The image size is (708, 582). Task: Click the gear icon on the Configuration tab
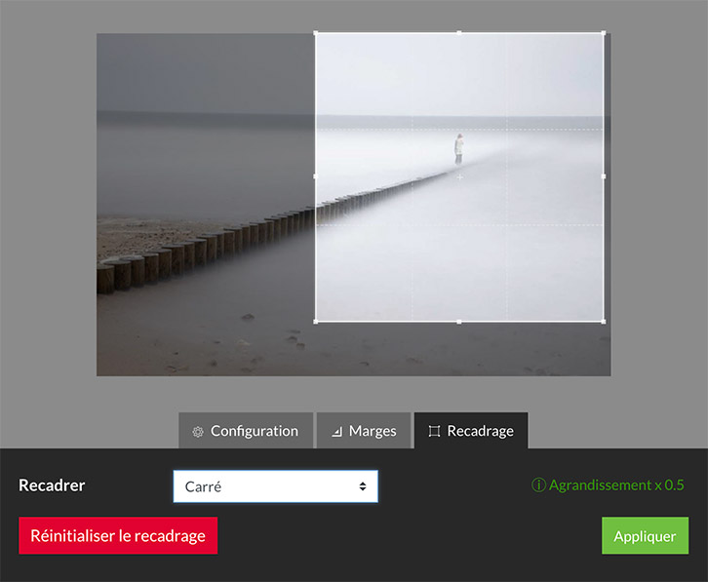pos(198,432)
